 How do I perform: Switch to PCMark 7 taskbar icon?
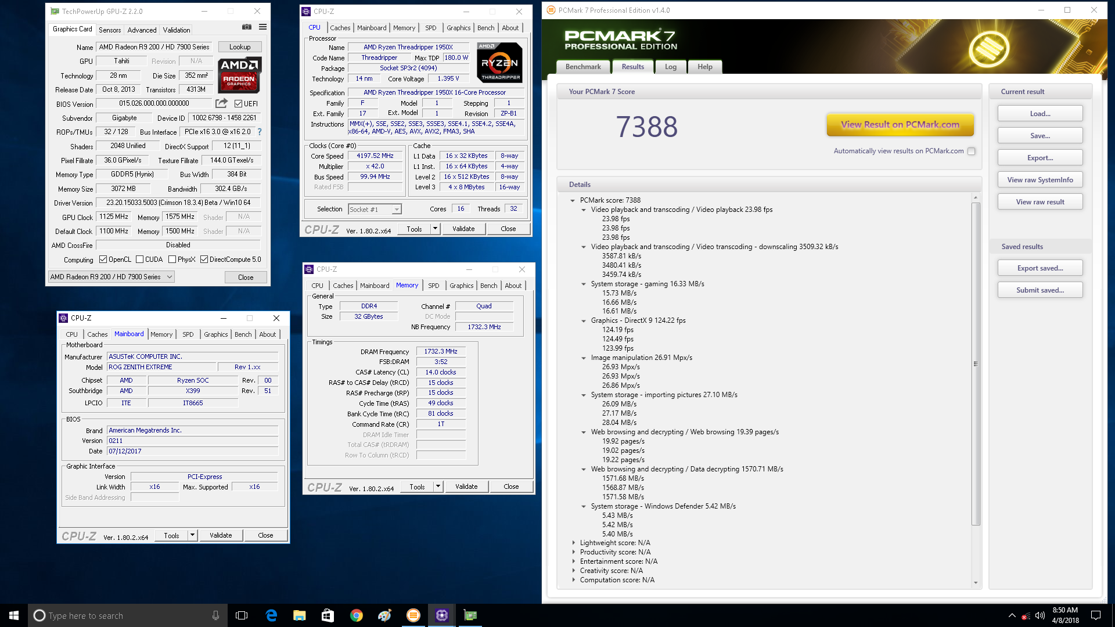(x=413, y=615)
